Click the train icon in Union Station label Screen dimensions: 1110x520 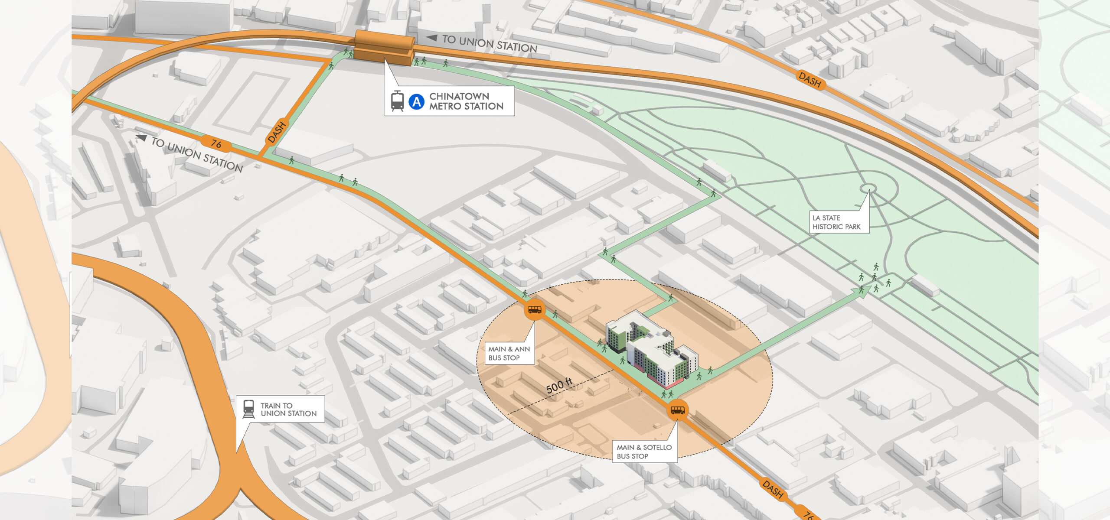point(249,409)
